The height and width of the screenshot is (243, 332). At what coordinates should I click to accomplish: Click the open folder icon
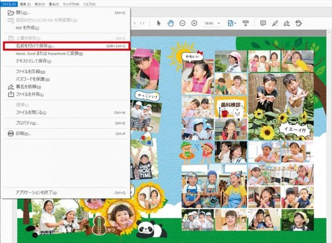11,13
